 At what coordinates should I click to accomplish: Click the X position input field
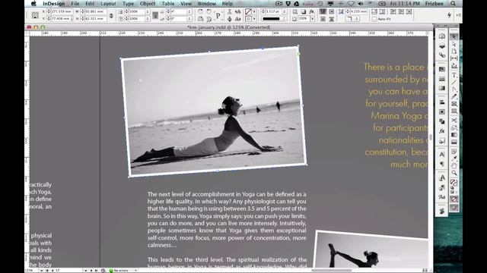pyautogui.click(x=62, y=11)
